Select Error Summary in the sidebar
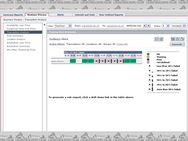This screenshot has width=188, height=141. coord(15,36)
